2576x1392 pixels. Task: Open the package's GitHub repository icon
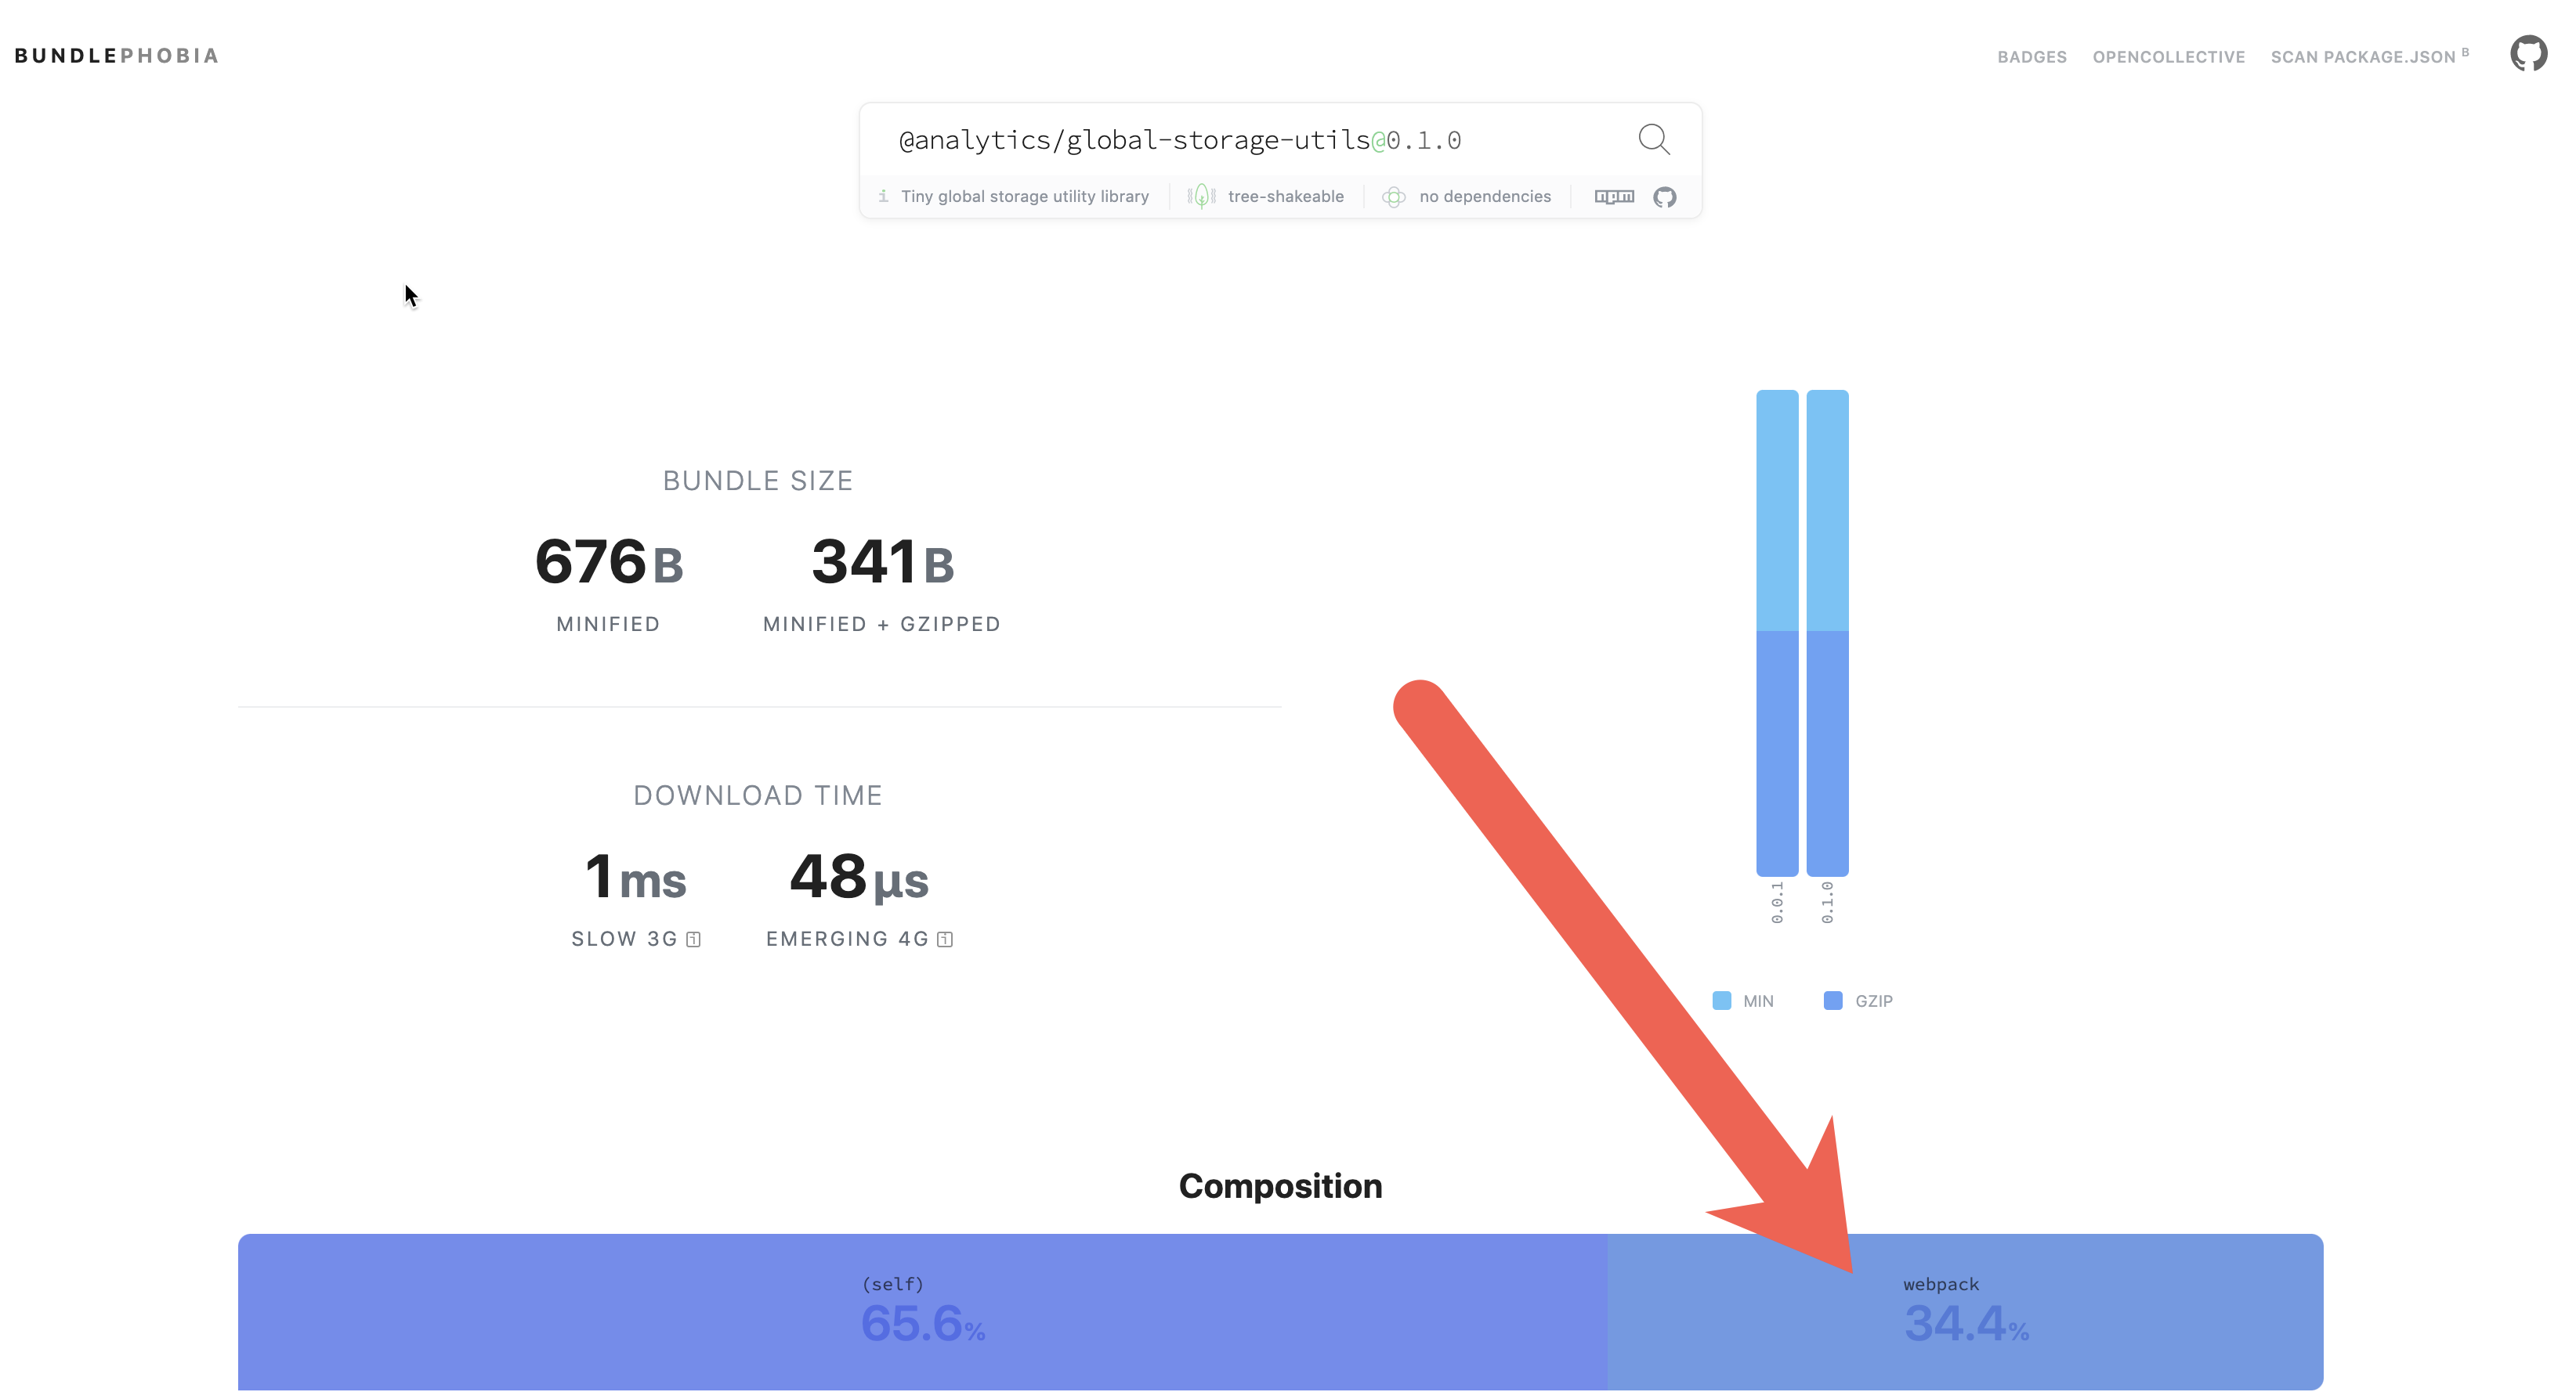(x=1664, y=197)
